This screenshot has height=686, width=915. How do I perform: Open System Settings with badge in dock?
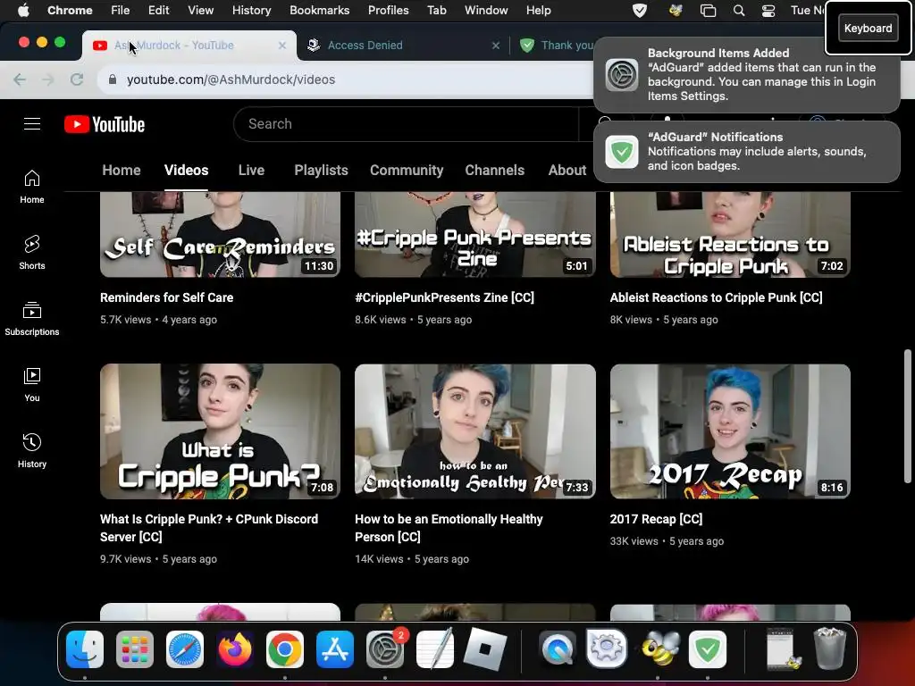pos(385,649)
